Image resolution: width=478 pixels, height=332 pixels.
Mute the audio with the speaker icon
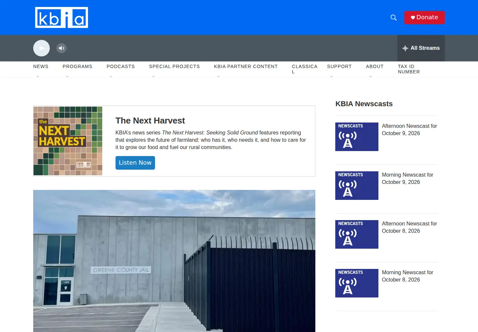pyautogui.click(x=61, y=48)
